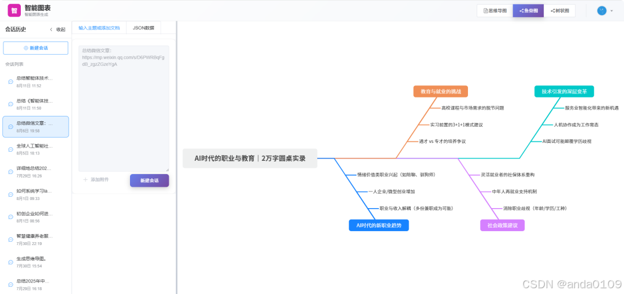Click the 新建会话 button in the history sidebar
Screen dimensions: 624x294
coord(36,48)
